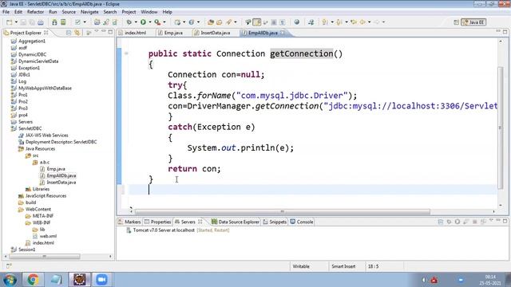The height and width of the screenshot is (287, 511).
Task: Open the Debug dropdown arrow
Action: tap(136, 22)
